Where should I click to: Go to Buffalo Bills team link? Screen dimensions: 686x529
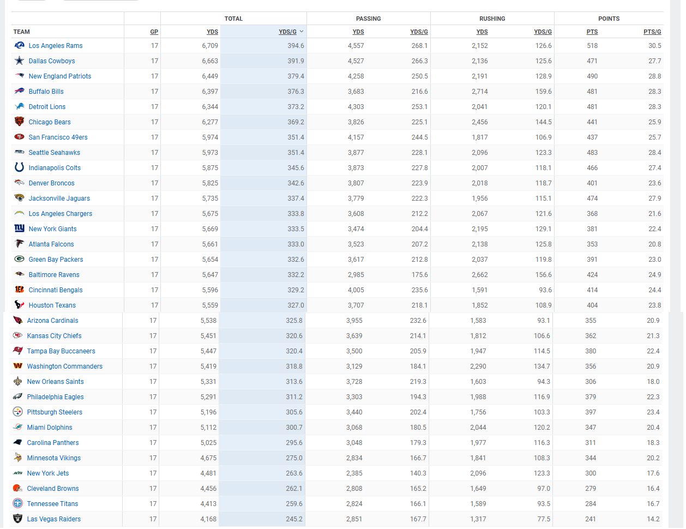[x=46, y=92]
